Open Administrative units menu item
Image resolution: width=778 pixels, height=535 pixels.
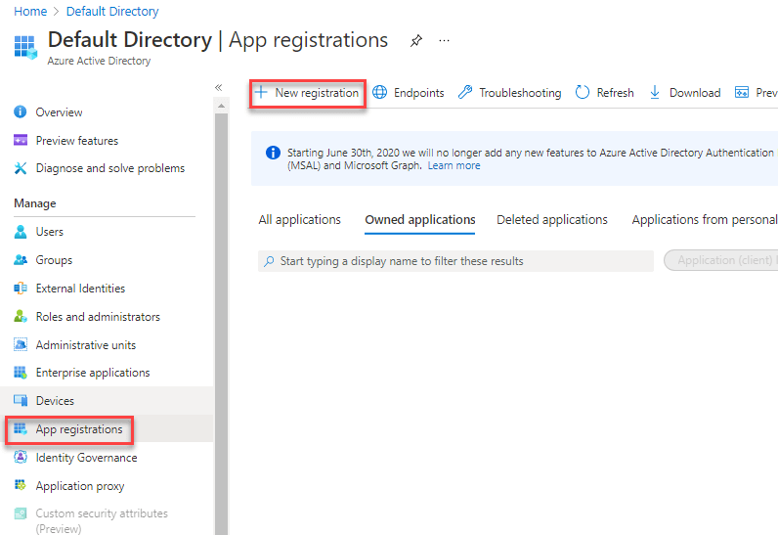click(86, 345)
